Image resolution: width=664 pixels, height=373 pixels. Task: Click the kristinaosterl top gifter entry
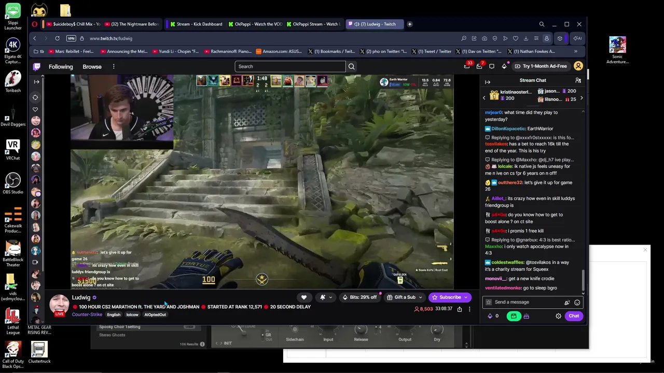pos(511,95)
